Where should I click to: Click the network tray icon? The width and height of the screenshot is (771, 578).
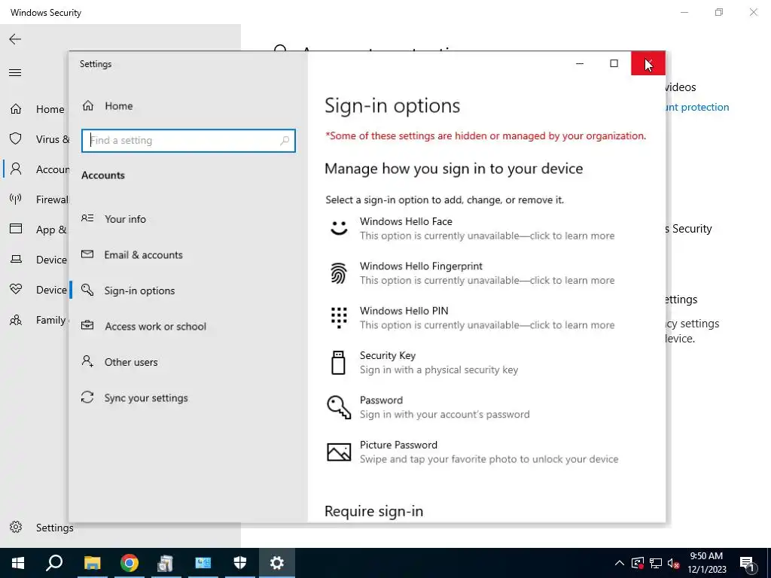(656, 563)
